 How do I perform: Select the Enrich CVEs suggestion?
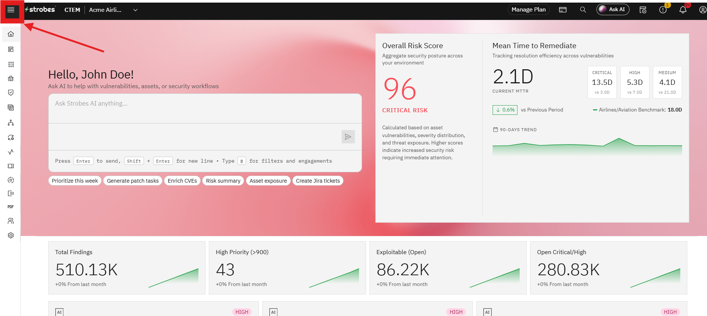pyautogui.click(x=182, y=181)
